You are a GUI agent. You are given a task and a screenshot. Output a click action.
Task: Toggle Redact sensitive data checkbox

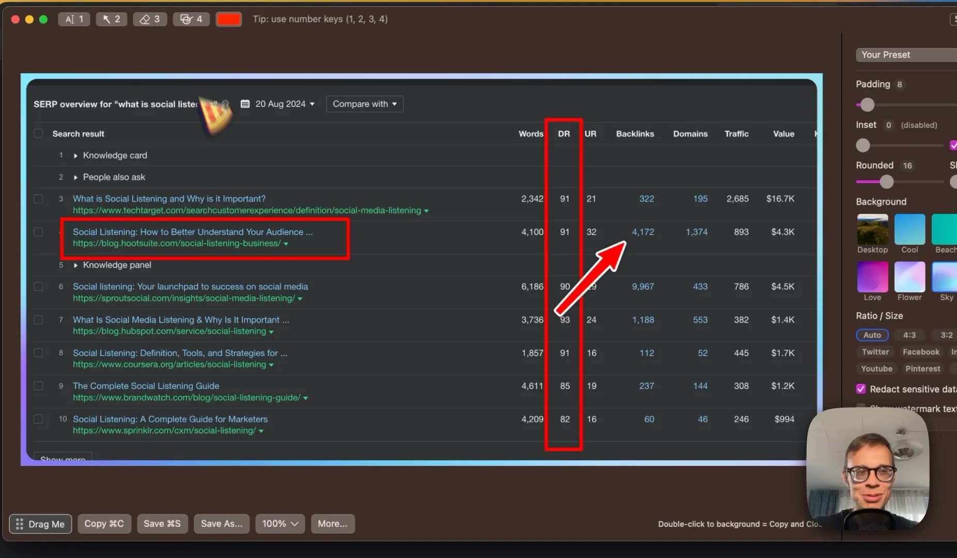(861, 389)
